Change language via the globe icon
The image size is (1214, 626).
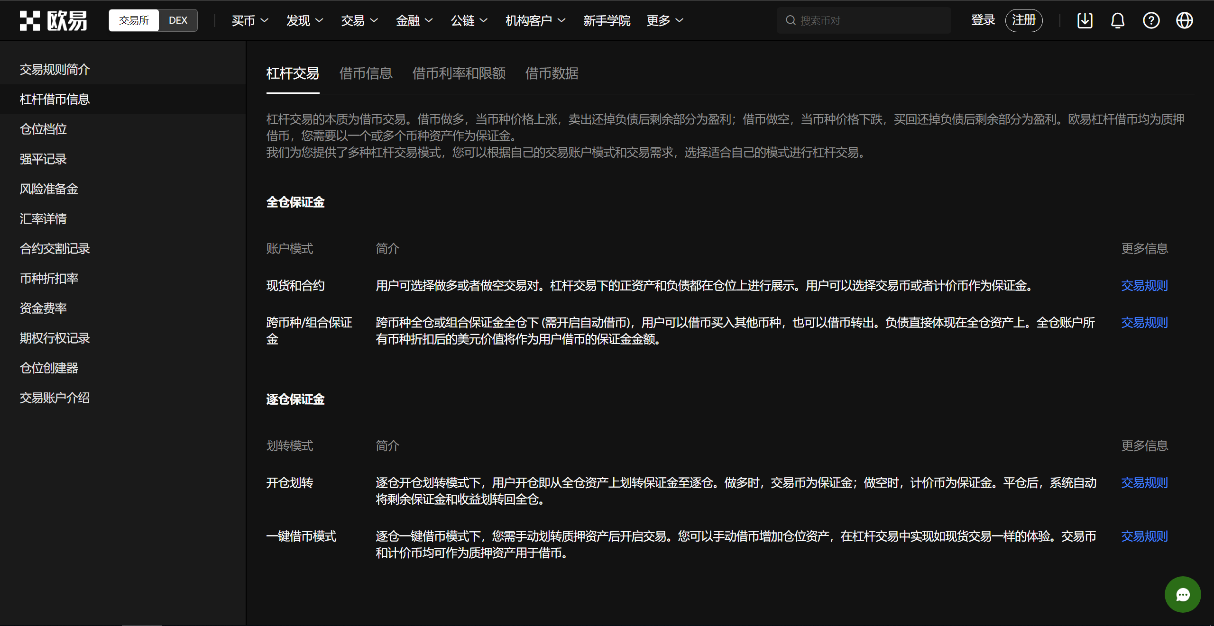1184,20
